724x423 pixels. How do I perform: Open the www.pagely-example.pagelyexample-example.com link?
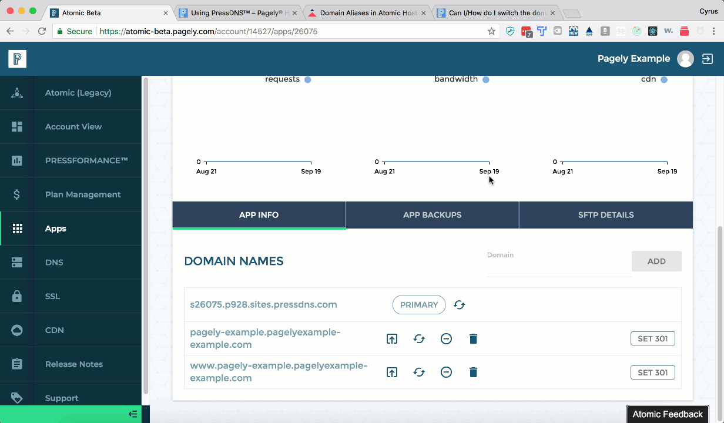279,372
